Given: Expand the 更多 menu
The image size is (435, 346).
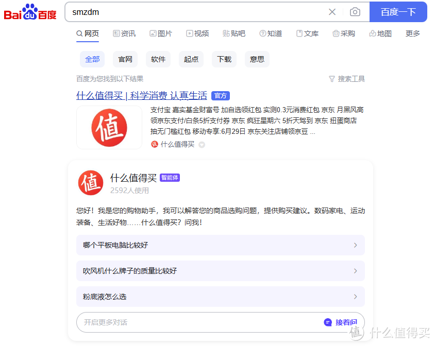Looking at the screenshot, I should click(x=412, y=33).
